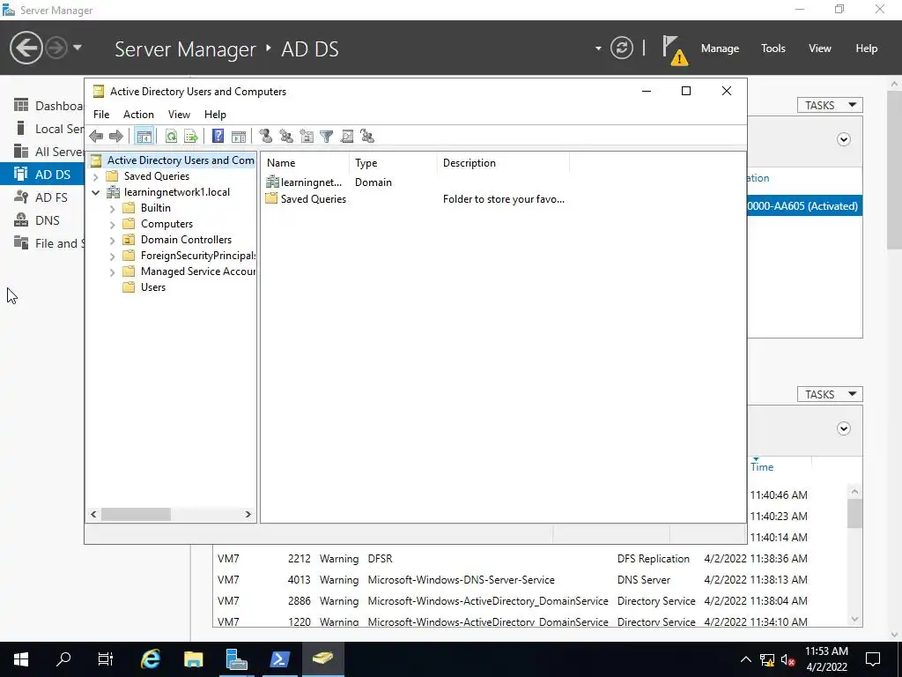This screenshot has height=677, width=902.
Task: Sort events by Time column
Action: coord(762,467)
